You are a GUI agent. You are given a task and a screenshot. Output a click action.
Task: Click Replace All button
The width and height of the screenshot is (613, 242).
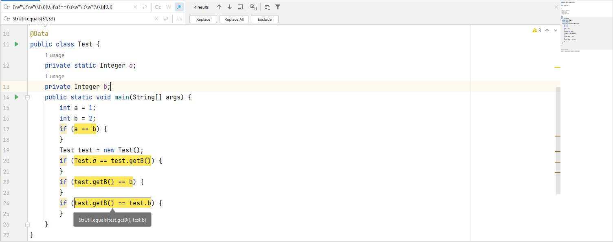point(234,19)
